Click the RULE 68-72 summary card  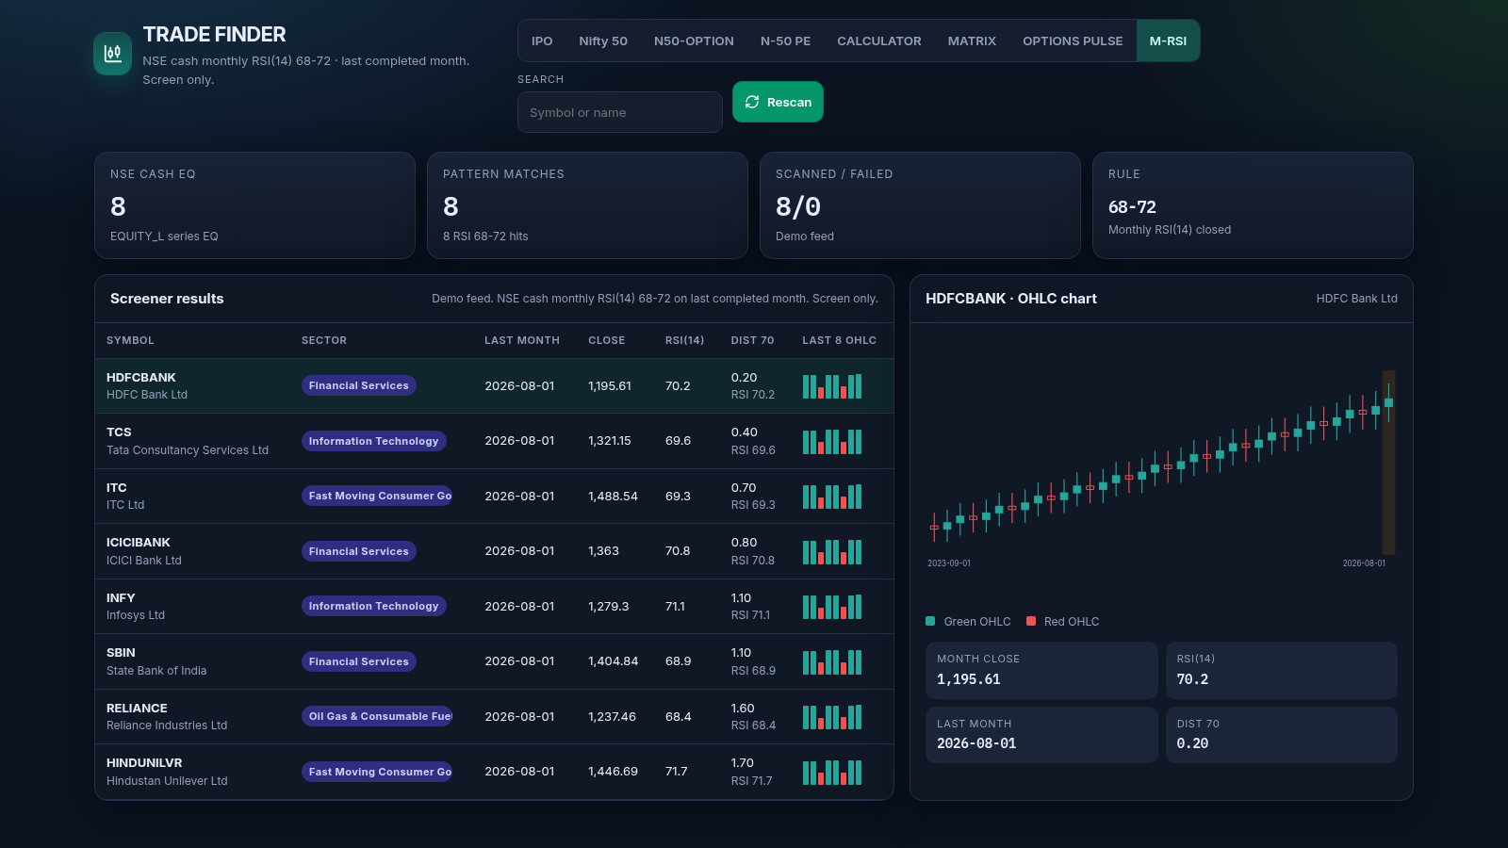coord(1253,205)
